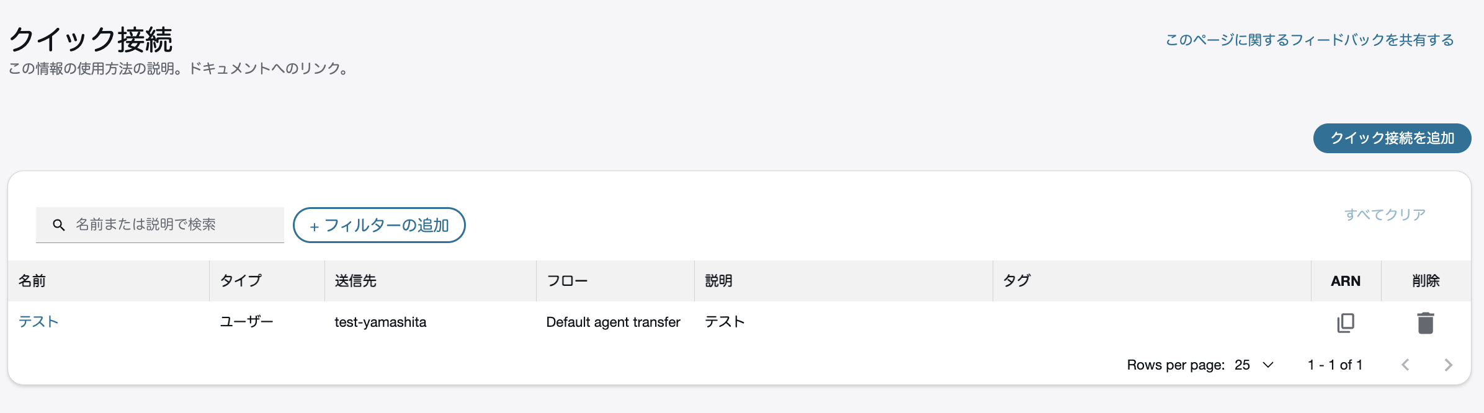Image resolution: width=1484 pixels, height=413 pixels.
Task: Click the クイック接続を追加 button
Action: [x=1392, y=138]
